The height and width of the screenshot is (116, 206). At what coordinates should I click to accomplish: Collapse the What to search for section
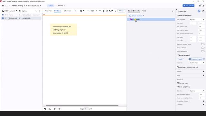(x=177, y=15)
